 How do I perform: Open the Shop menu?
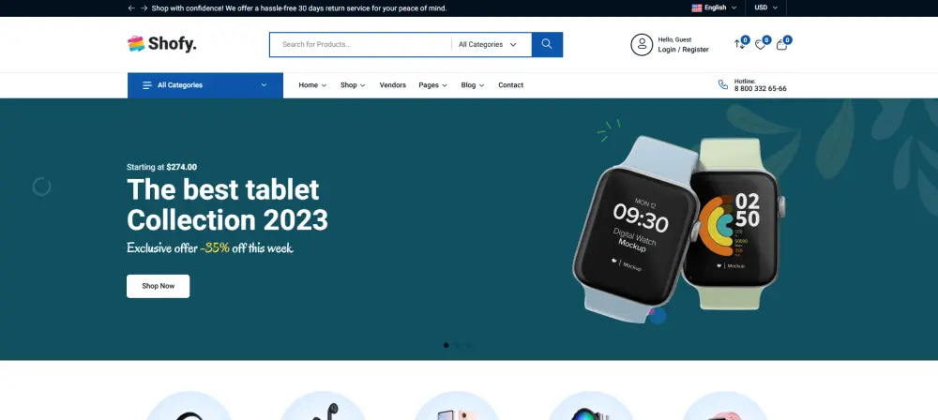pos(353,85)
